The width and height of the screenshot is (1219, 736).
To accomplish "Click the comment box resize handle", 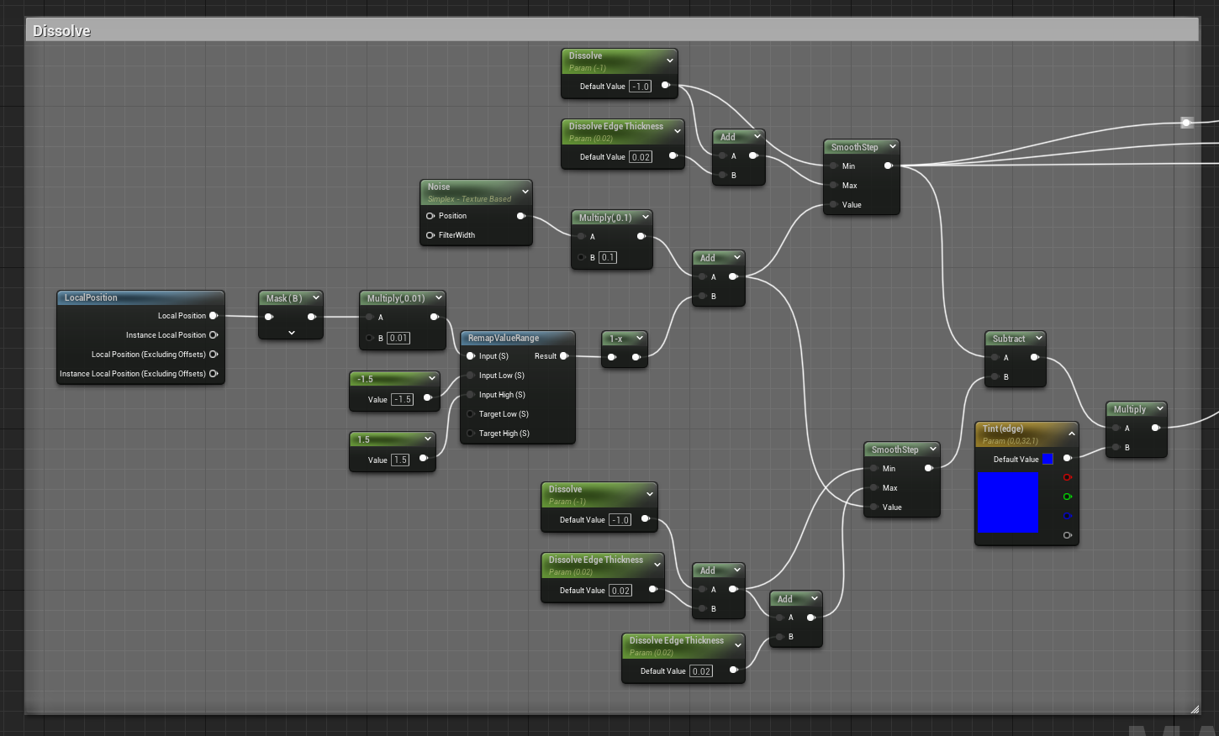I will click(1195, 709).
